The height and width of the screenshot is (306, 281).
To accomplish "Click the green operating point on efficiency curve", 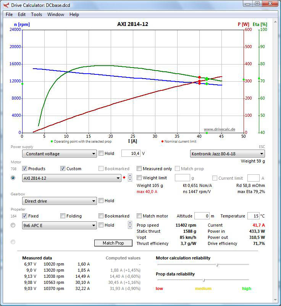I will [207, 79].
